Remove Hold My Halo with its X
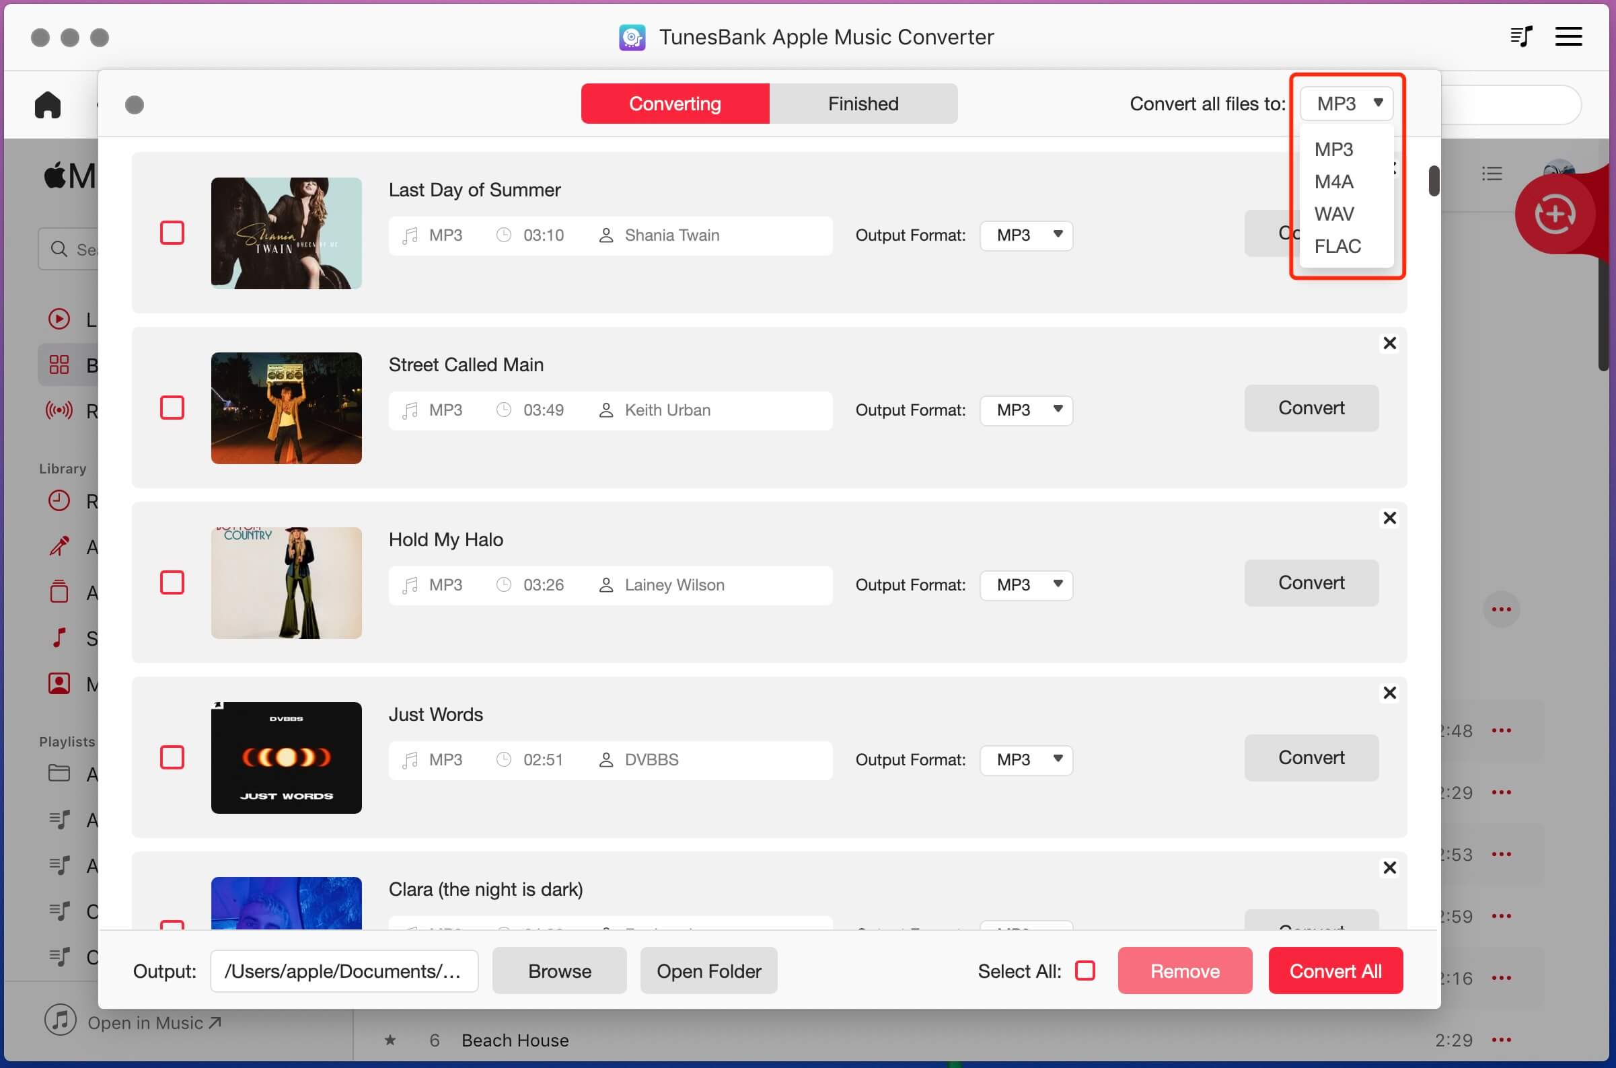The image size is (1616, 1068). (1390, 518)
